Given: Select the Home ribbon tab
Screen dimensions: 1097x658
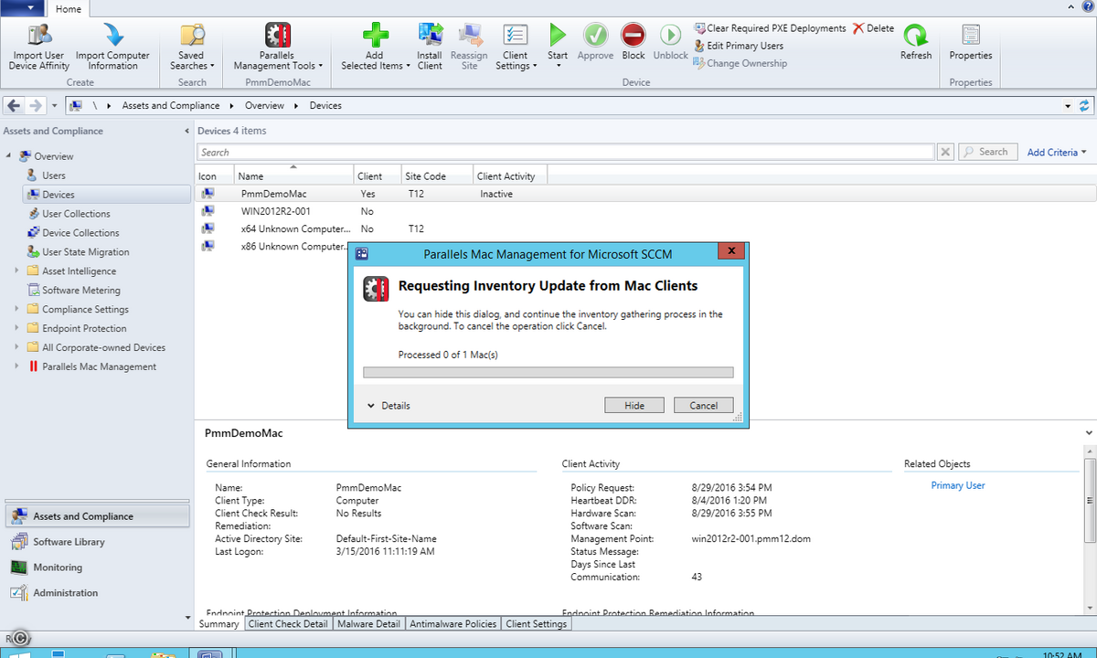Looking at the screenshot, I should [x=68, y=9].
